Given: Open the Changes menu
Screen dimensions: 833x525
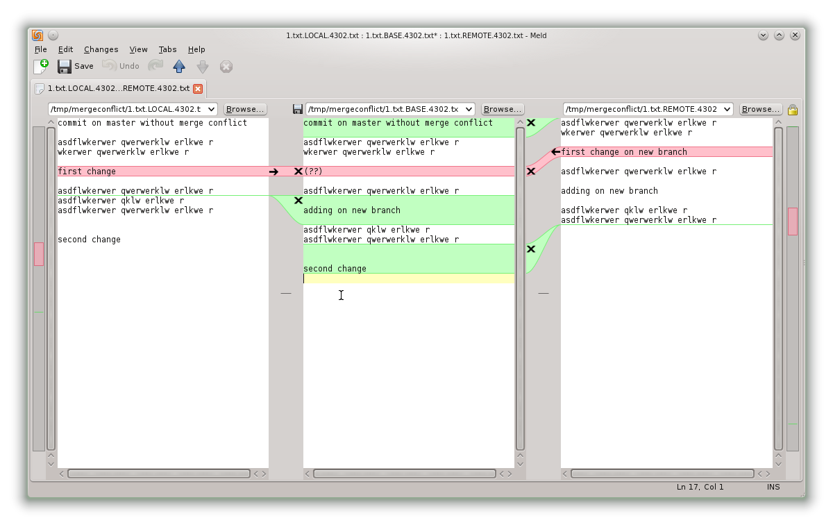Looking at the screenshot, I should click(101, 49).
